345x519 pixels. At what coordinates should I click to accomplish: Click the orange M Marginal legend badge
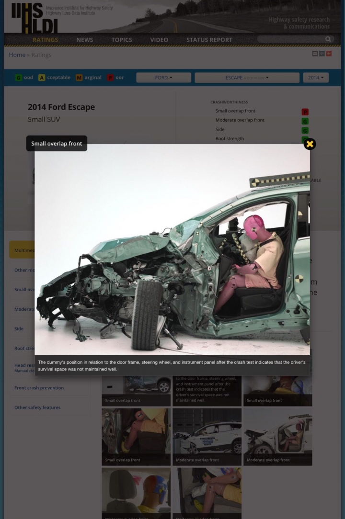79,78
